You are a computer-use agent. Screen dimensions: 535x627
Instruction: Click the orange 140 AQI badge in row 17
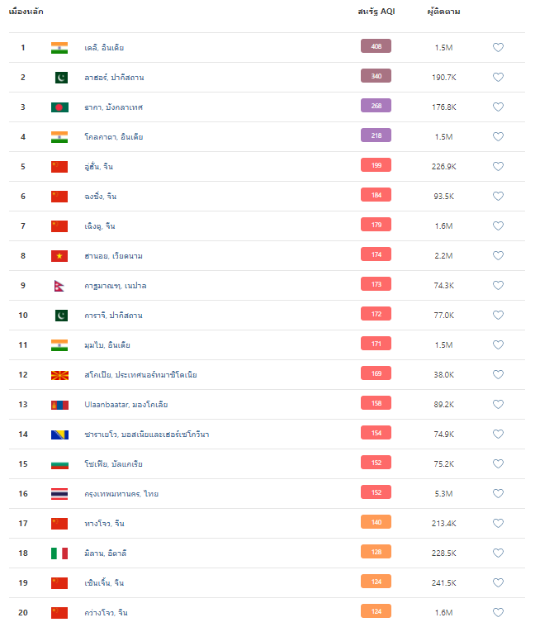[376, 522]
